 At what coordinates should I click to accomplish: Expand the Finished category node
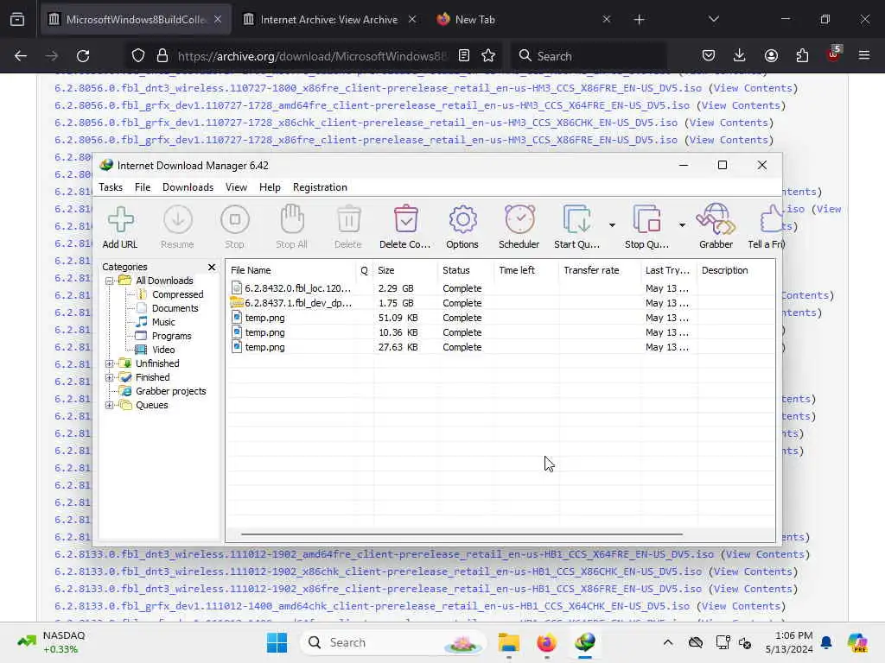point(110,378)
